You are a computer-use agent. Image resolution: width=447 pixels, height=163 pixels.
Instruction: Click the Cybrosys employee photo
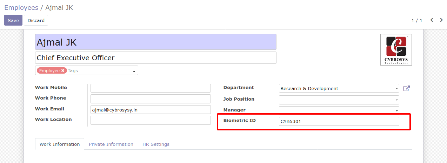point(396,50)
